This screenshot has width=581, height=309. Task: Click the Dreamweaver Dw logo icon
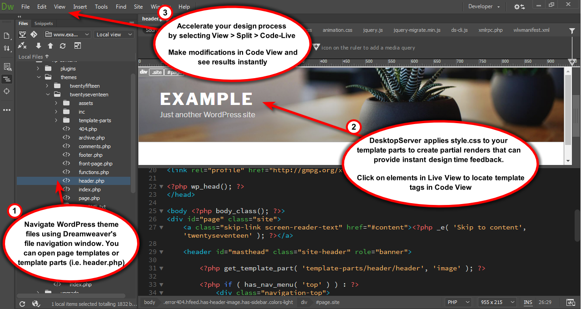[7, 6]
